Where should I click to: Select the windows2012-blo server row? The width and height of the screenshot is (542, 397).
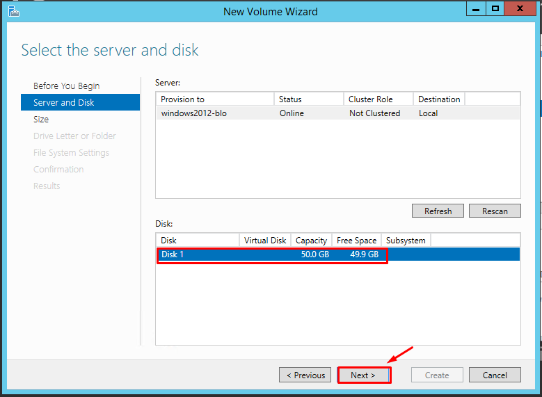click(x=337, y=113)
